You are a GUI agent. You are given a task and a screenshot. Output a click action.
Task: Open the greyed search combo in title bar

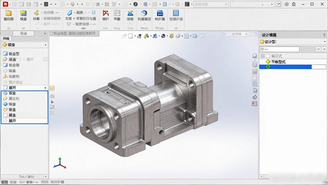[x=211, y=4]
